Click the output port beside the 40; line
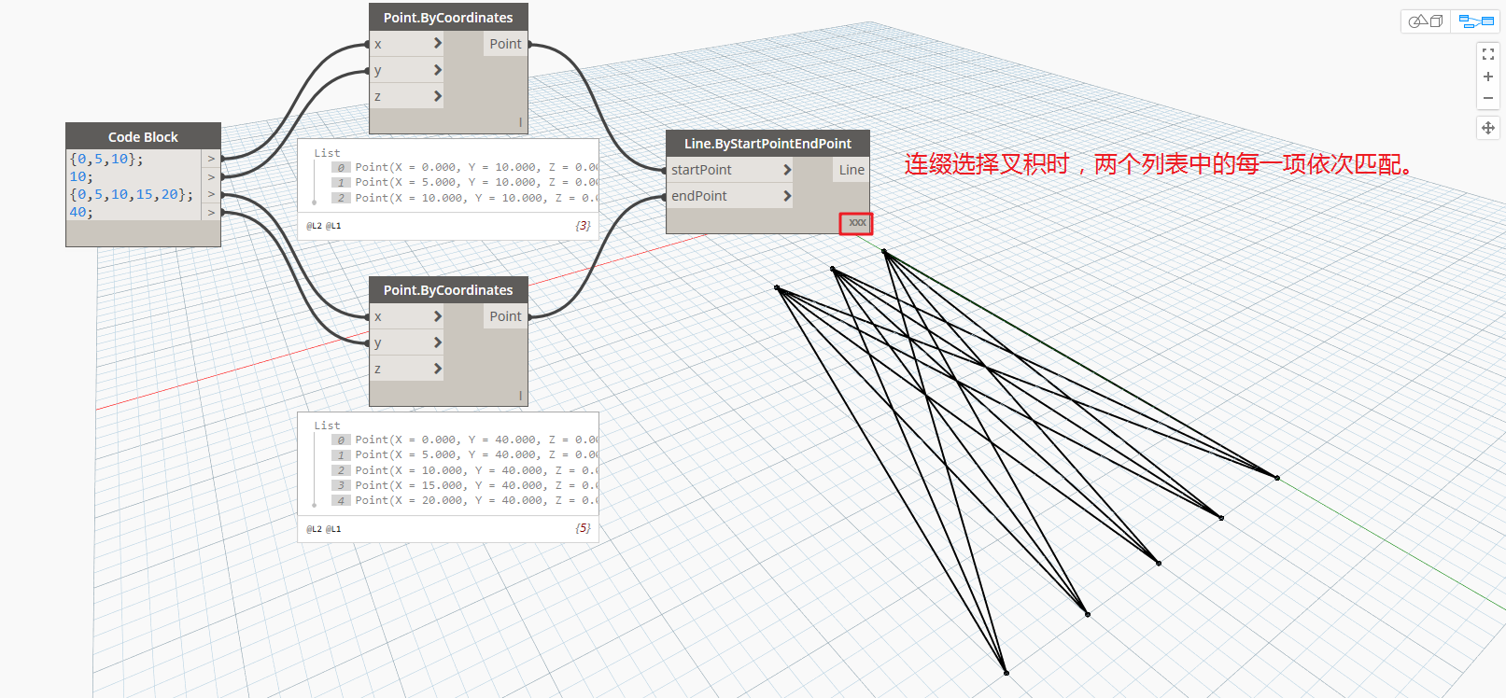The height and width of the screenshot is (698, 1506). 211,212
